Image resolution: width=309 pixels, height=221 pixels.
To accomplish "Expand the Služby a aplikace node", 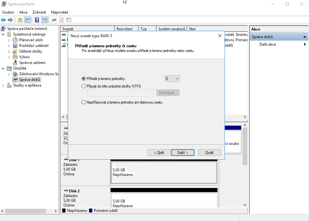I will click(3, 85).
